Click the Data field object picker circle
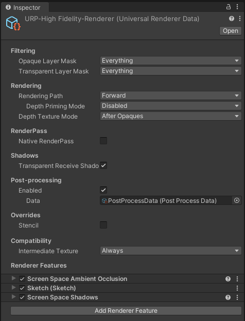245x321 pixels. (x=237, y=200)
